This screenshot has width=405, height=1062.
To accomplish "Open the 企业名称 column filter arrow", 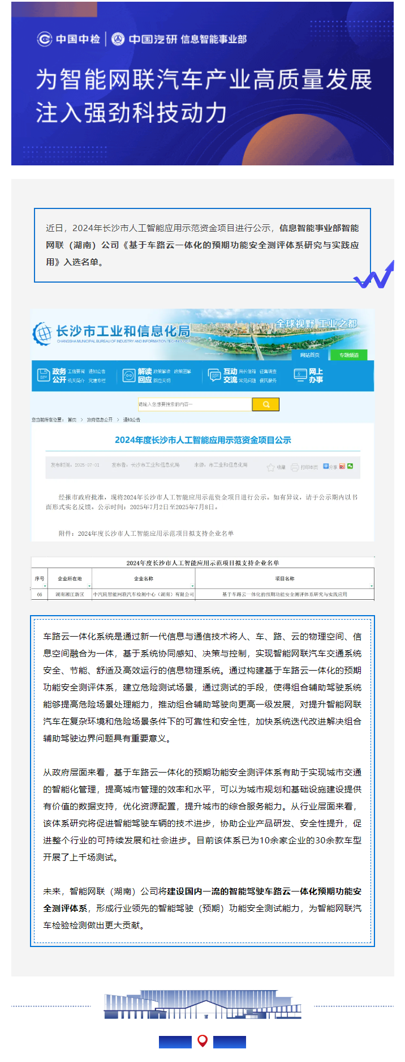I will point(193,586).
